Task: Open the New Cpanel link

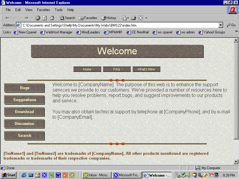Action: [x=25, y=32]
